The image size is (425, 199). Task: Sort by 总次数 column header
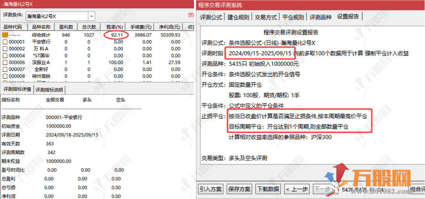click(x=89, y=27)
